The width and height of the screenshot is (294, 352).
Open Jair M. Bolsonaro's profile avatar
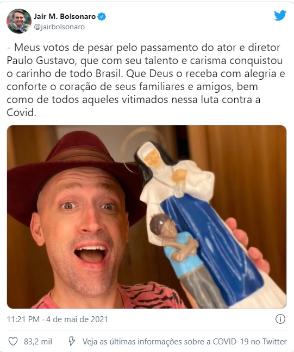coord(19,21)
